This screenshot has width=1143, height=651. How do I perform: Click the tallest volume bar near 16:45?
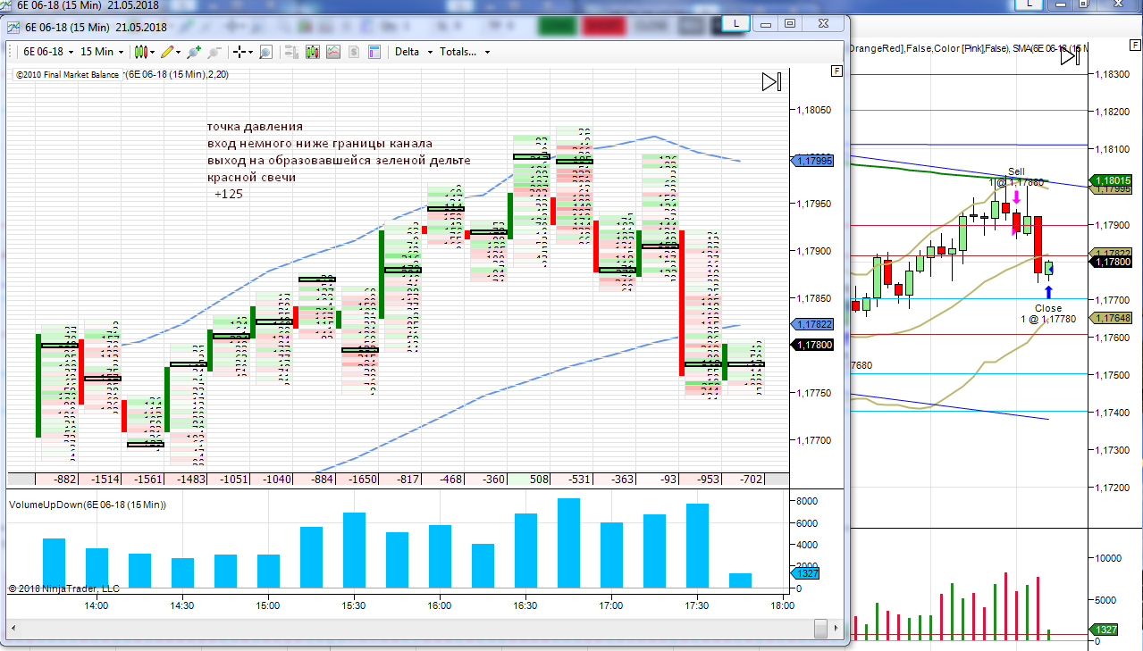[x=569, y=542]
